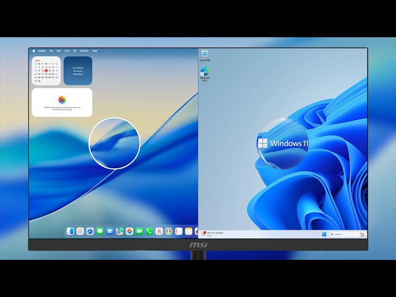The width and height of the screenshot is (396, 297).
Task: Open Microsoft Edge desktop shortcut
Action: pyautogui.click(x=205, y=74)
